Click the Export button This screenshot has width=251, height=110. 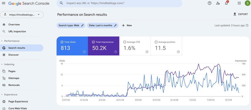click(241, 14)
